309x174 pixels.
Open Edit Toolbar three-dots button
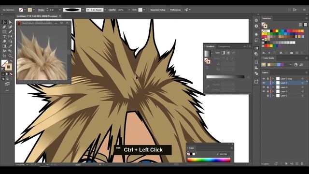pos(7,90)
